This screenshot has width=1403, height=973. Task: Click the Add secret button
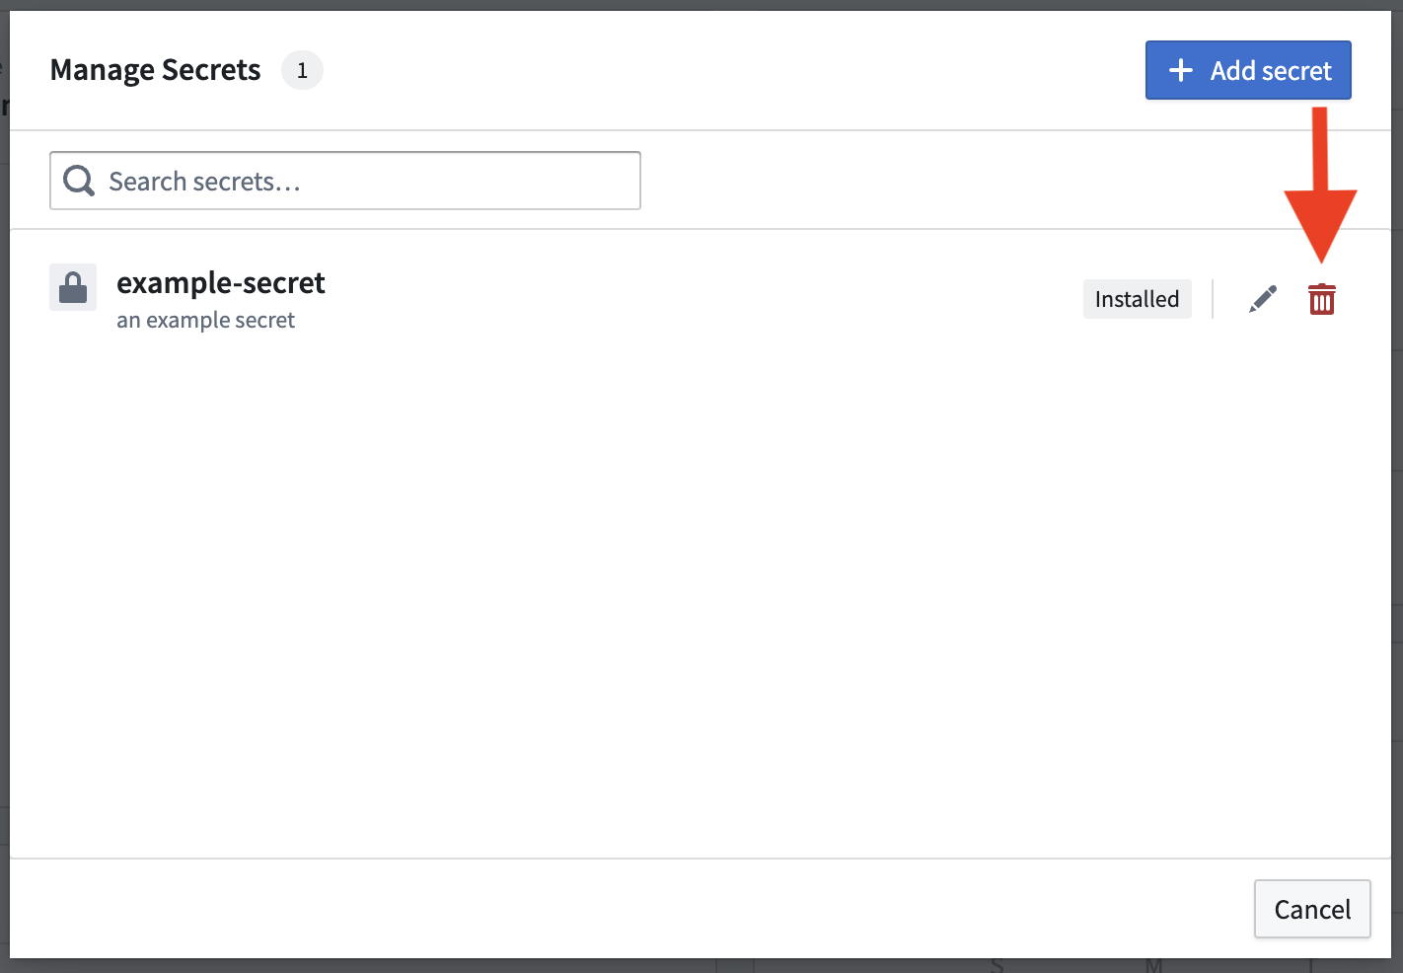(1248, 70)
